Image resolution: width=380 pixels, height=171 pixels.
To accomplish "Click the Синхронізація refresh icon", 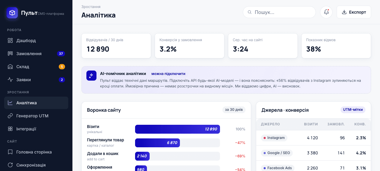I will pyautogui.click(x=10, y=165).
